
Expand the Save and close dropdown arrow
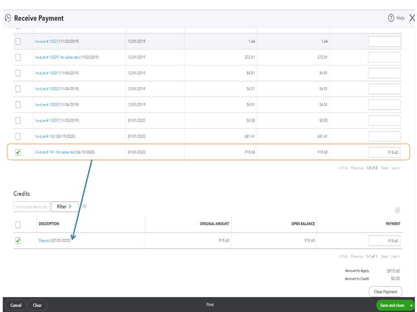click(x=411, y=305)
